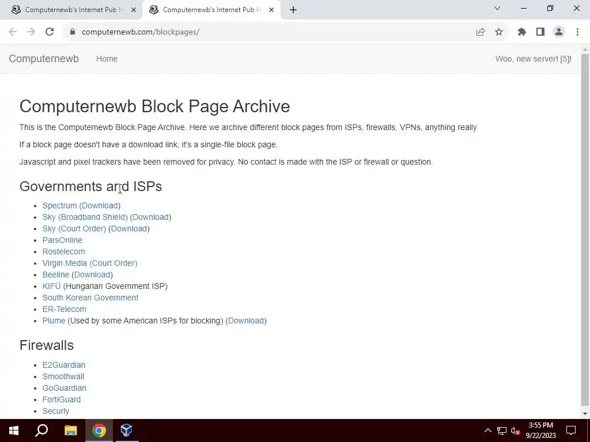Viewport: 590px width, 442px height.
Task: Open the notifications action center
Action: 571,430
